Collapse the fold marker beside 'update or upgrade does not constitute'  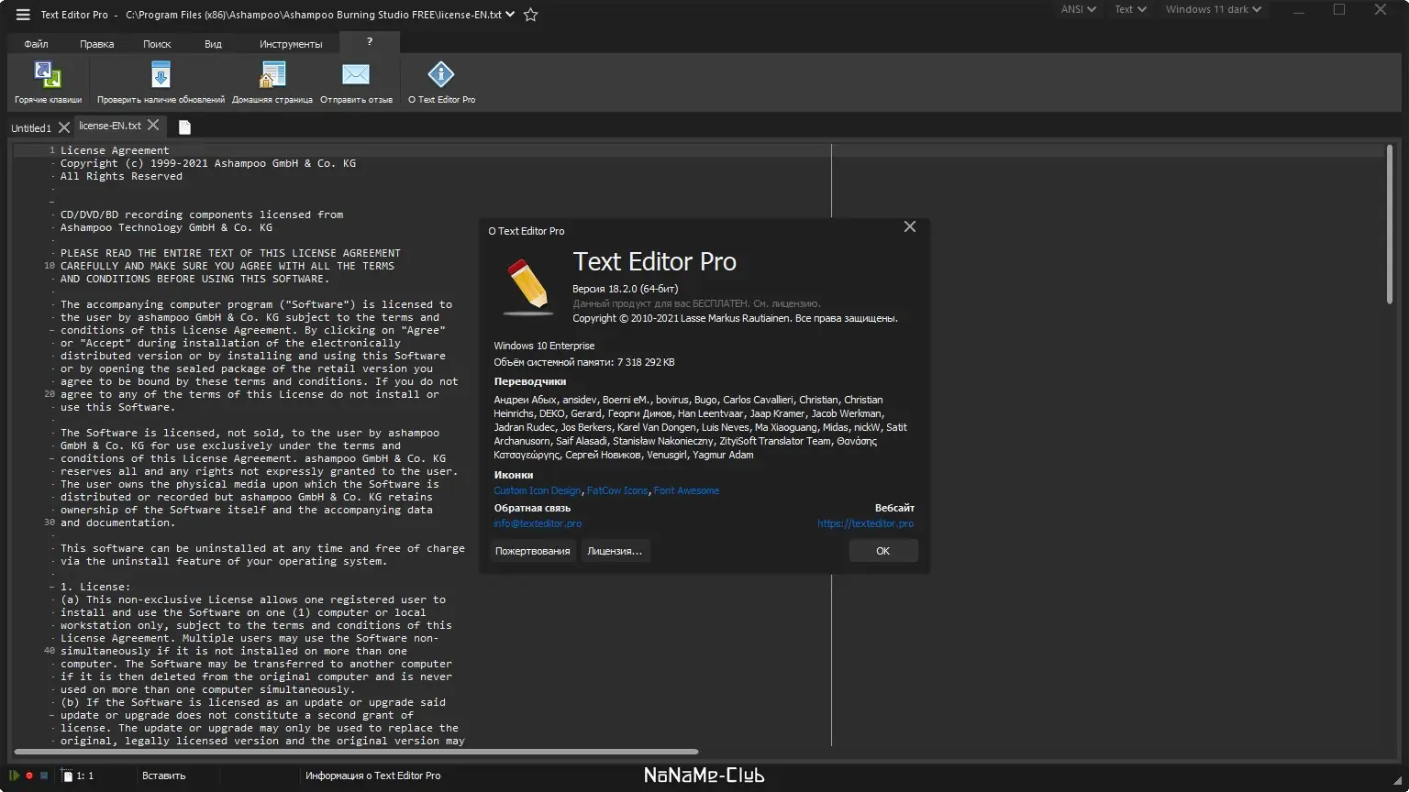click(51, 715)
